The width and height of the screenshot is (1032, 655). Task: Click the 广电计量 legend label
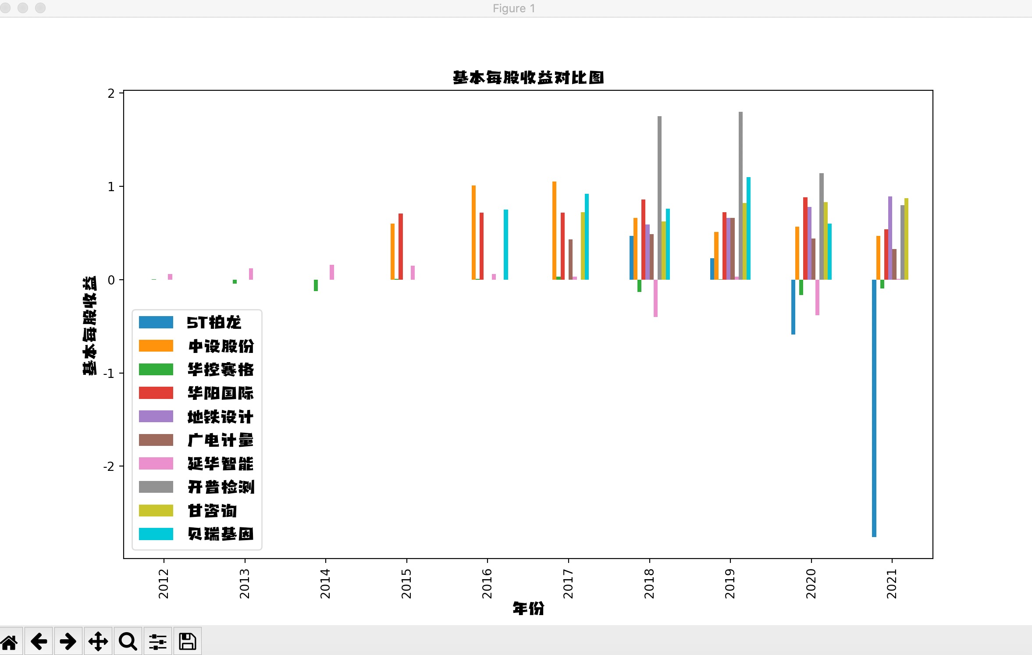tap(221, 440)
